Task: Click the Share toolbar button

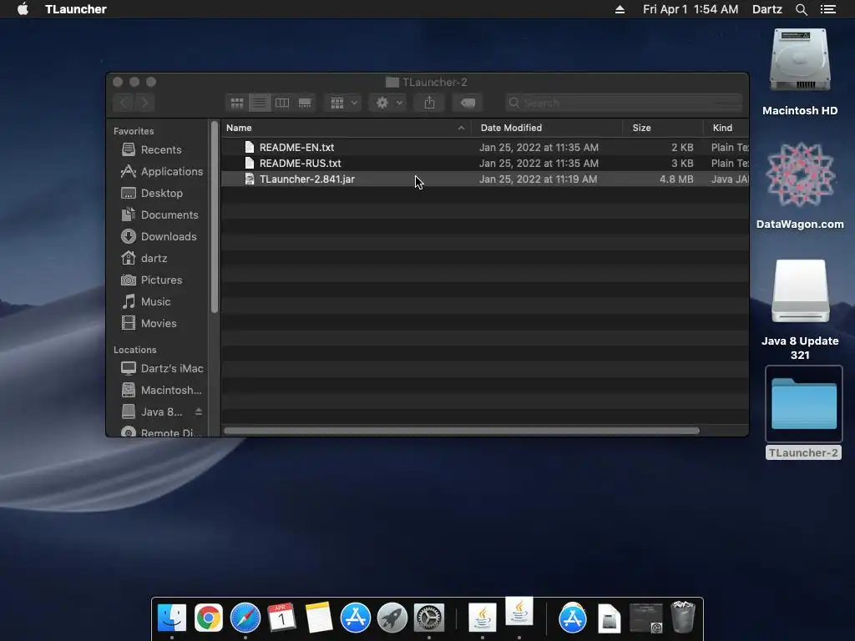Action: click(x=430, y=103)
